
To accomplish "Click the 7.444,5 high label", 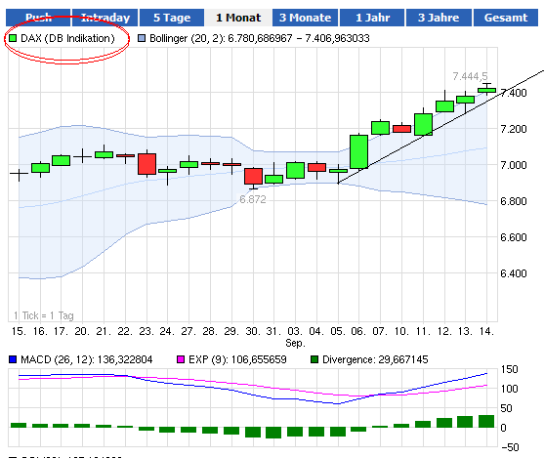I will click(x=470, y=76).
